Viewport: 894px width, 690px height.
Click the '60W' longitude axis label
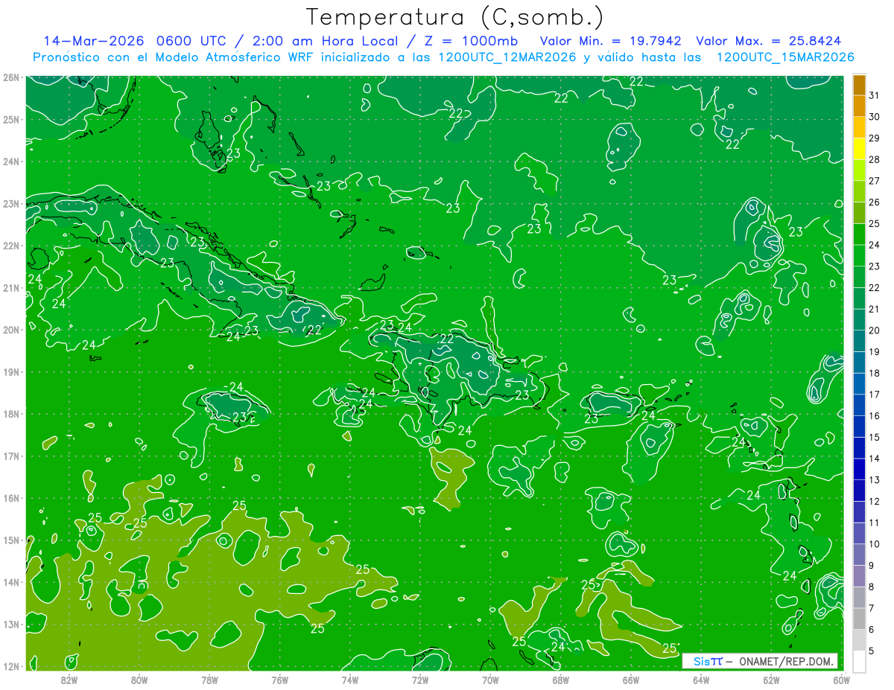click(841, 680)
